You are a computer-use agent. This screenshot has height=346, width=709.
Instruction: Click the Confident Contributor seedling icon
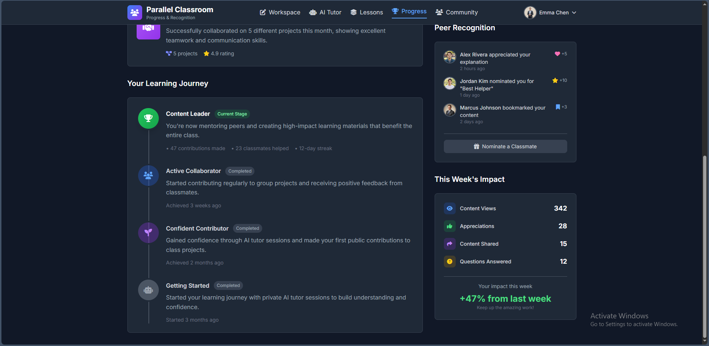(148, 233)
